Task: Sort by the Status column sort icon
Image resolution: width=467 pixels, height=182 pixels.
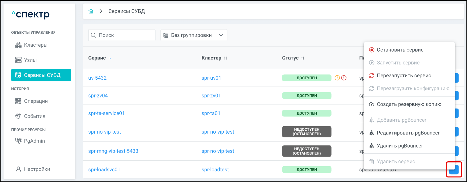Action: point(303,58)
